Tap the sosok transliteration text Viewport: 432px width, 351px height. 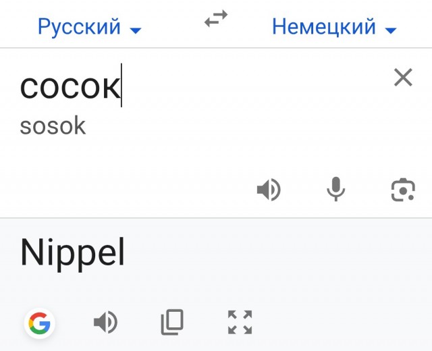point(53,126)
